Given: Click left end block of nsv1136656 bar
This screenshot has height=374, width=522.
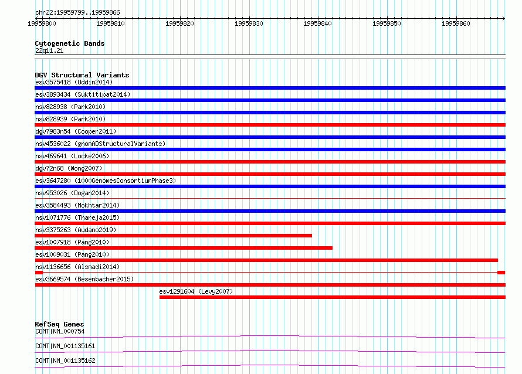Looking at the screenshot, I should pyautogui.click(x=39, y=273).
